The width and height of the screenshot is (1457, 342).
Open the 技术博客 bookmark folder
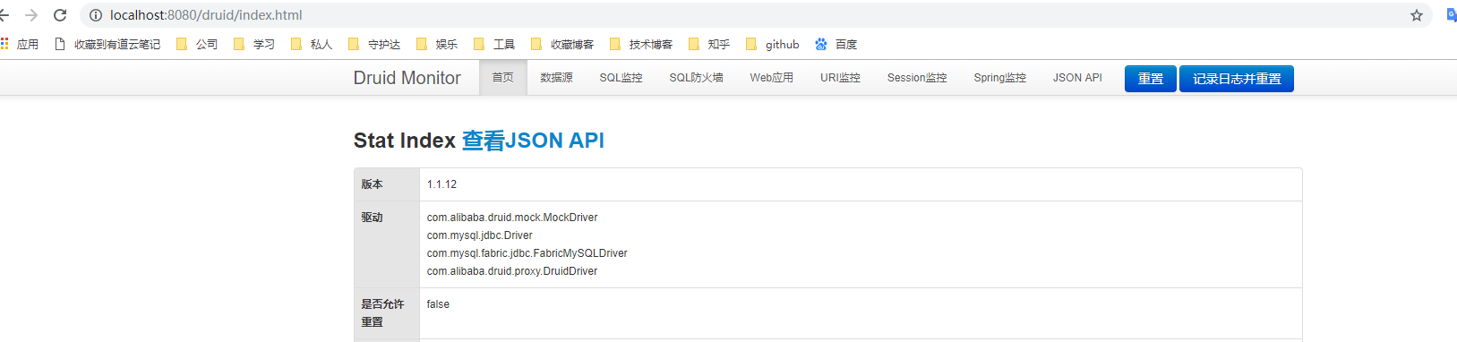(641, 44)
